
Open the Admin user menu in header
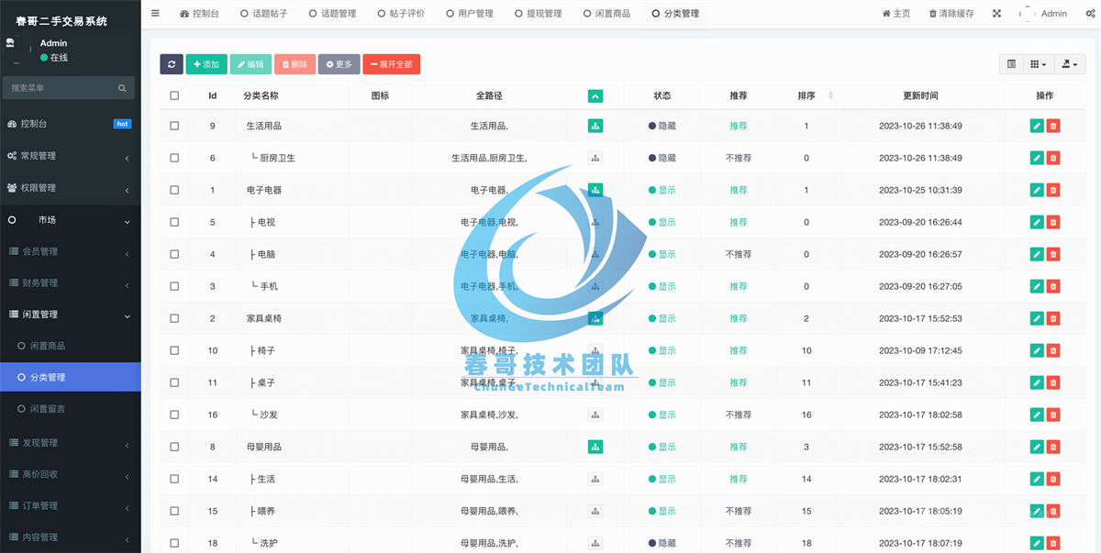tap(1043, 14)
